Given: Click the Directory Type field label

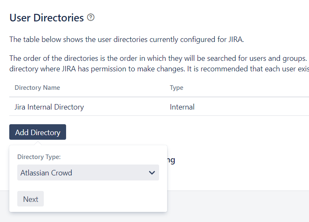Looking at the screenshot, I should pyautogui.click(x=39, y=157).
